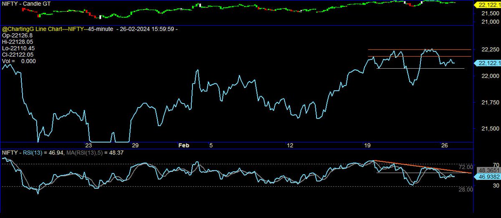
Task: Click the '23' date axis label
Action: tap(88, 145)
